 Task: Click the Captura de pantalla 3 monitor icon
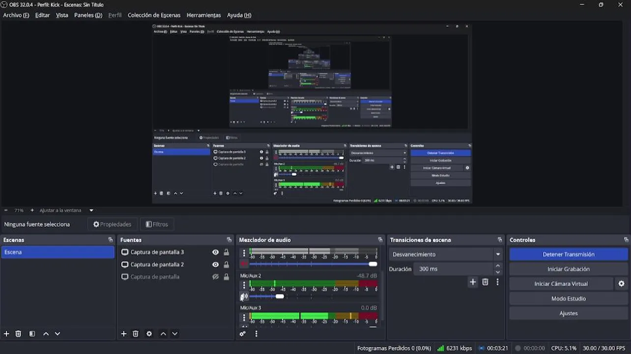click(x=125, y=252)
